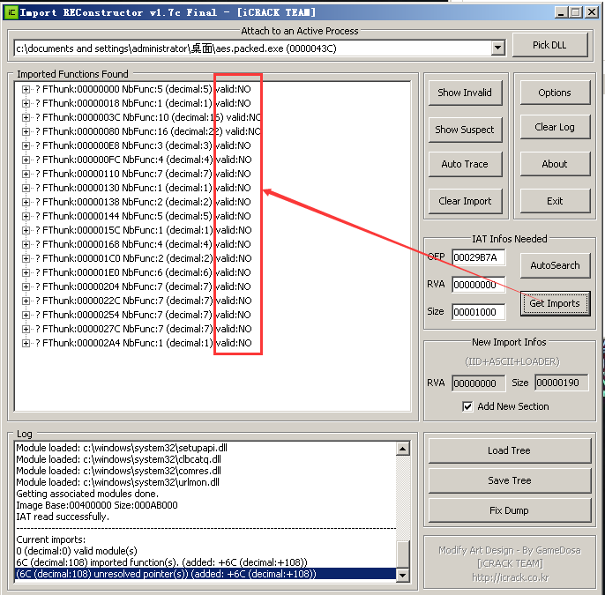The height and width of the screenshot is (595, 605).
Task: Toggle the Add New Section checkbox
Action: pyautogui.click(x=467, y=406)
